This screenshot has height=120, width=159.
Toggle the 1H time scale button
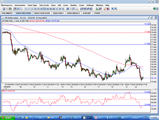(x=45, y=9)
